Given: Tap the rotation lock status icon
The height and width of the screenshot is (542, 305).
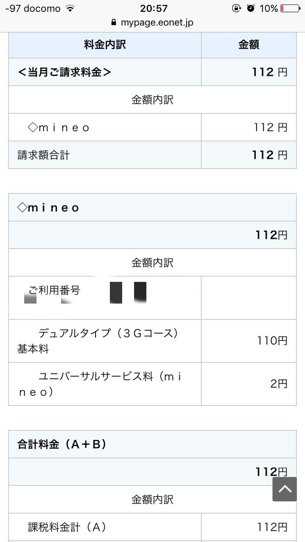Looking at the screenshot, I should 237,8.
